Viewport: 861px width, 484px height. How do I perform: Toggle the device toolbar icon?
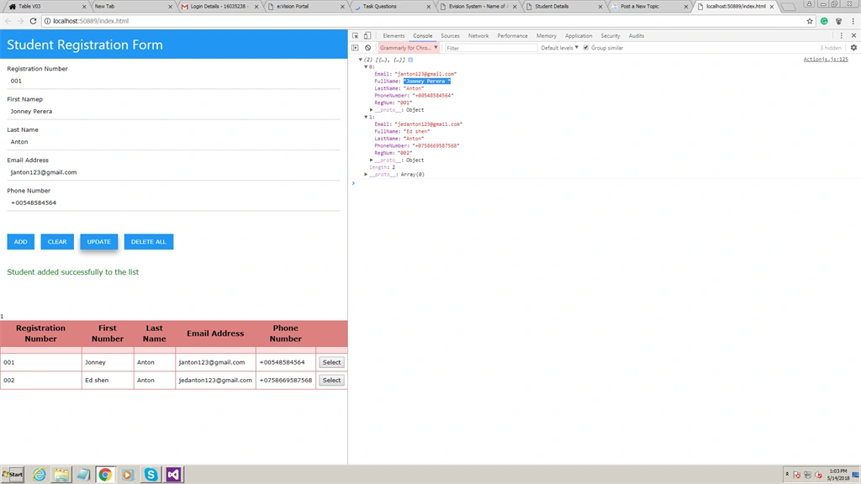(x=367, y=35)
